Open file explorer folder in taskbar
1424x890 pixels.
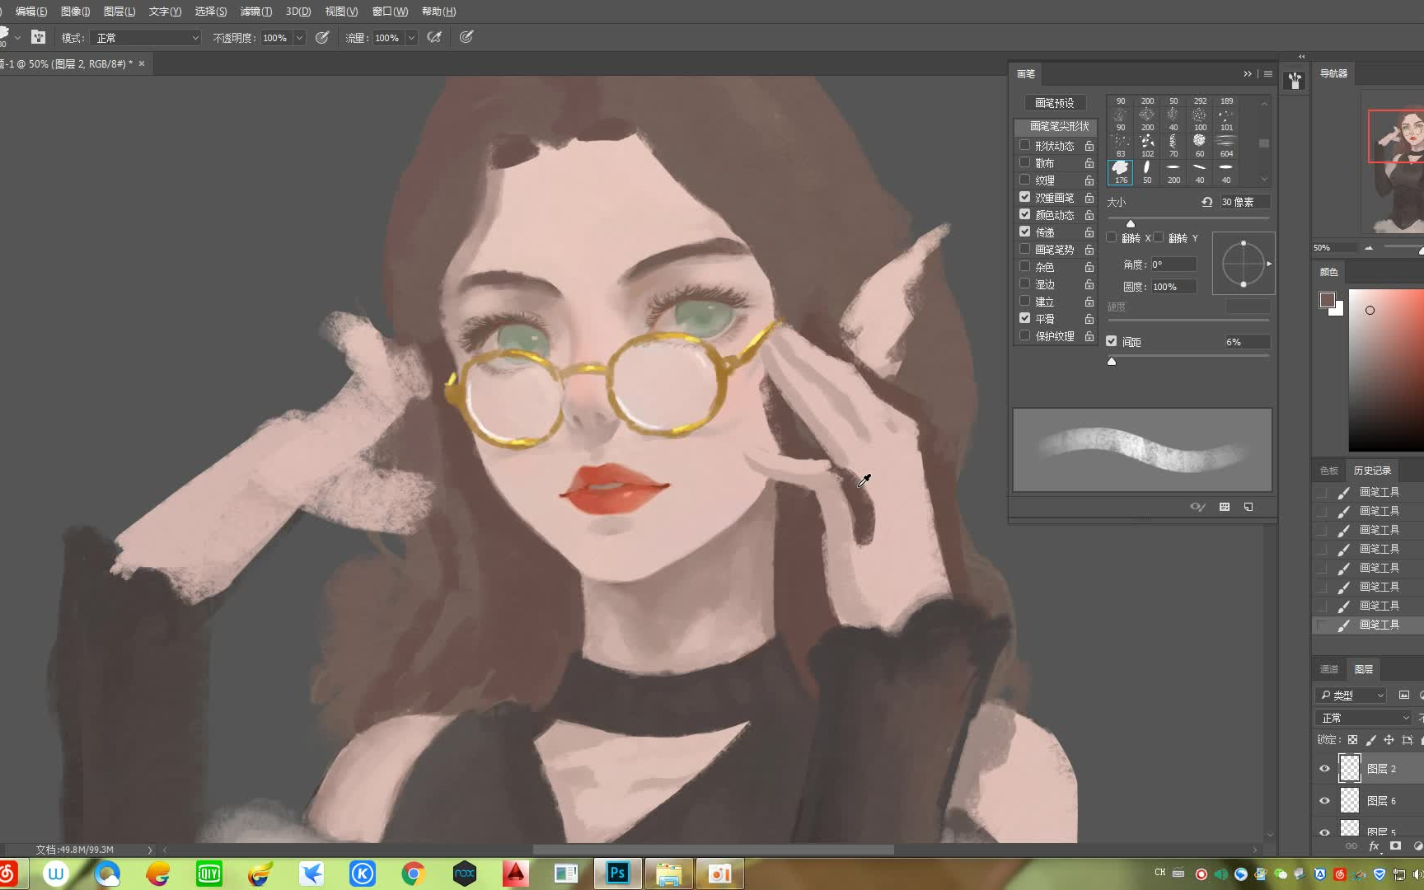point(668,874)
